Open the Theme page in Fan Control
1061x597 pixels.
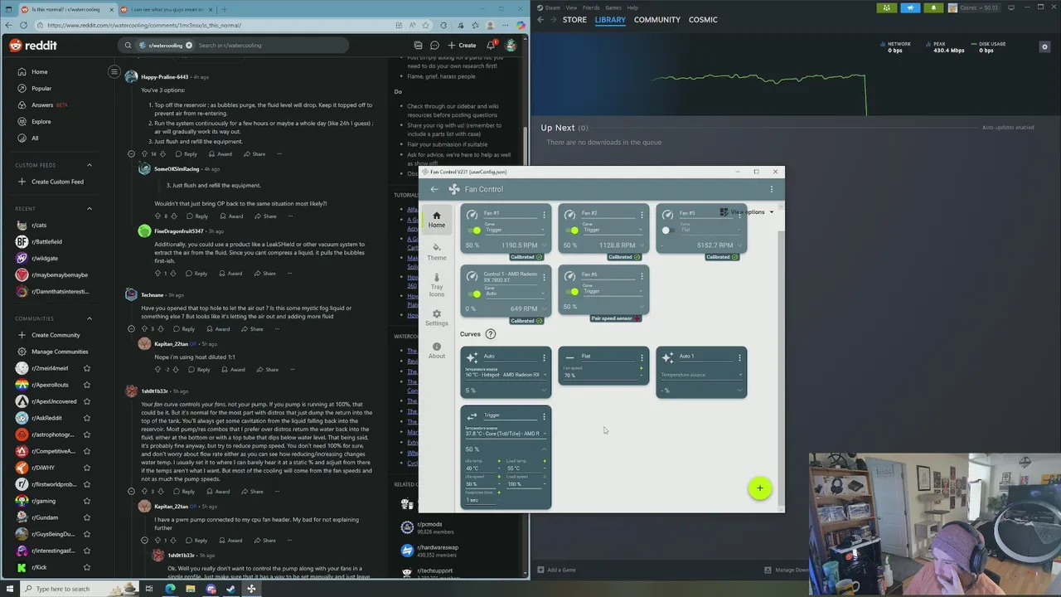(x=436, y=252)
